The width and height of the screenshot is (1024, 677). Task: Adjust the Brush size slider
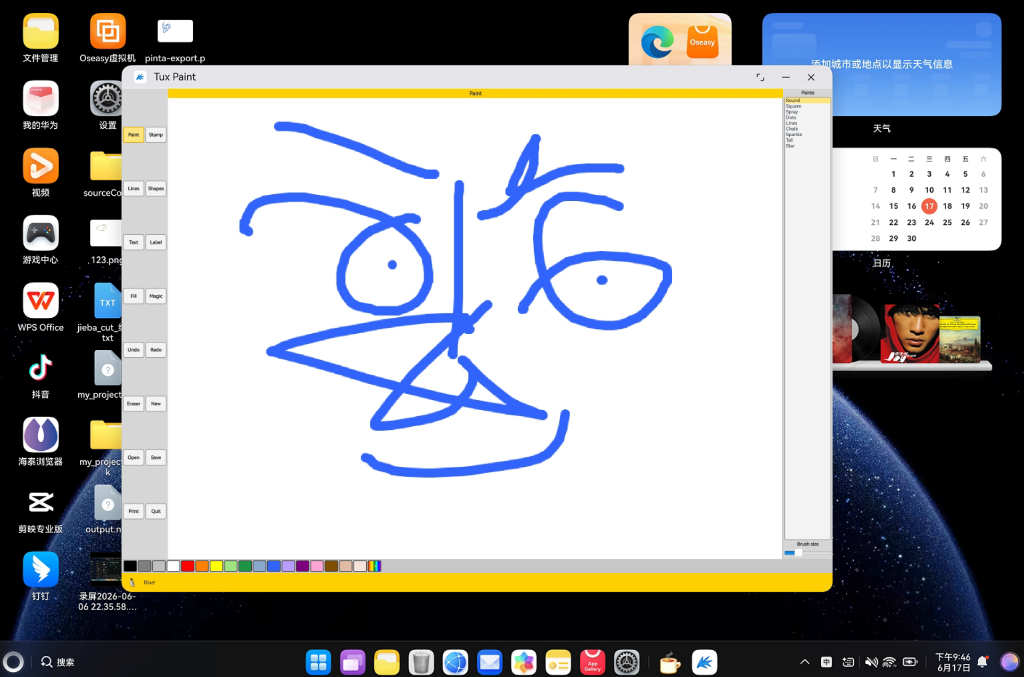(807, 553)
